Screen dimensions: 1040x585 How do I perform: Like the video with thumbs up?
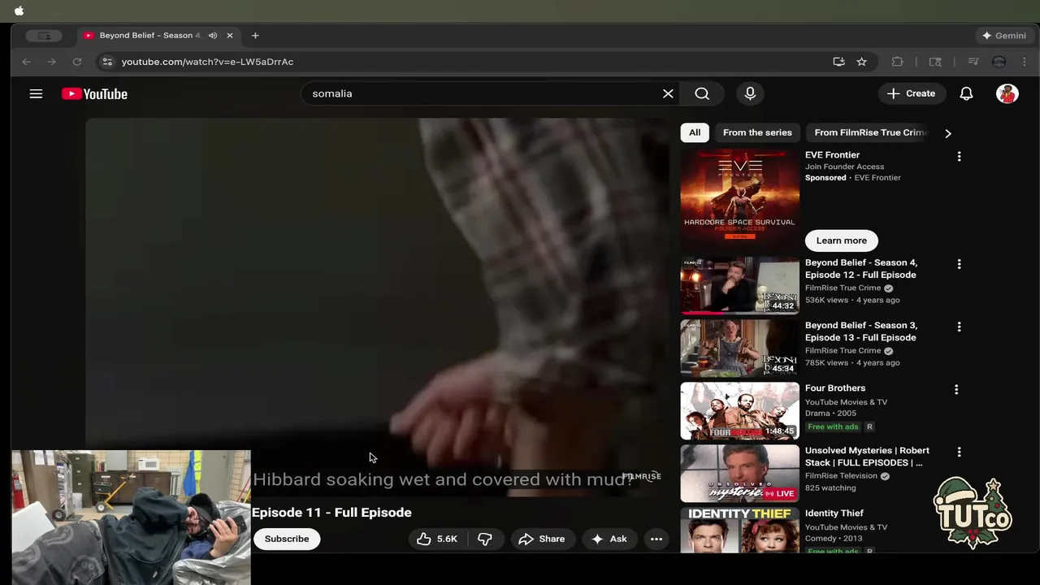pyautogui.click(x=437, y=539)
